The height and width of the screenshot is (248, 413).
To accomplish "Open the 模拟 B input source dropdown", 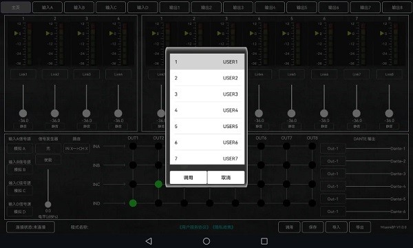I will (x=20, y=169).
